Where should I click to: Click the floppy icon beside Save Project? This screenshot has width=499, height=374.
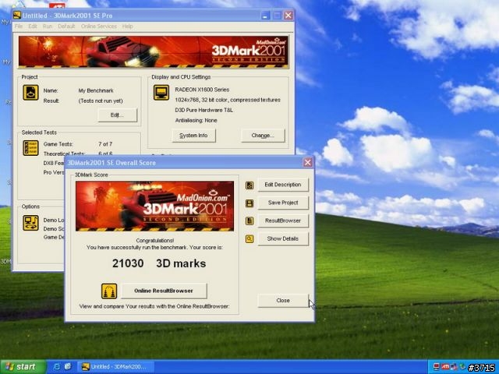click(x=249, y=203)
